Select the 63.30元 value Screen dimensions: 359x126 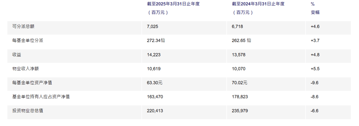pos(155,83)
